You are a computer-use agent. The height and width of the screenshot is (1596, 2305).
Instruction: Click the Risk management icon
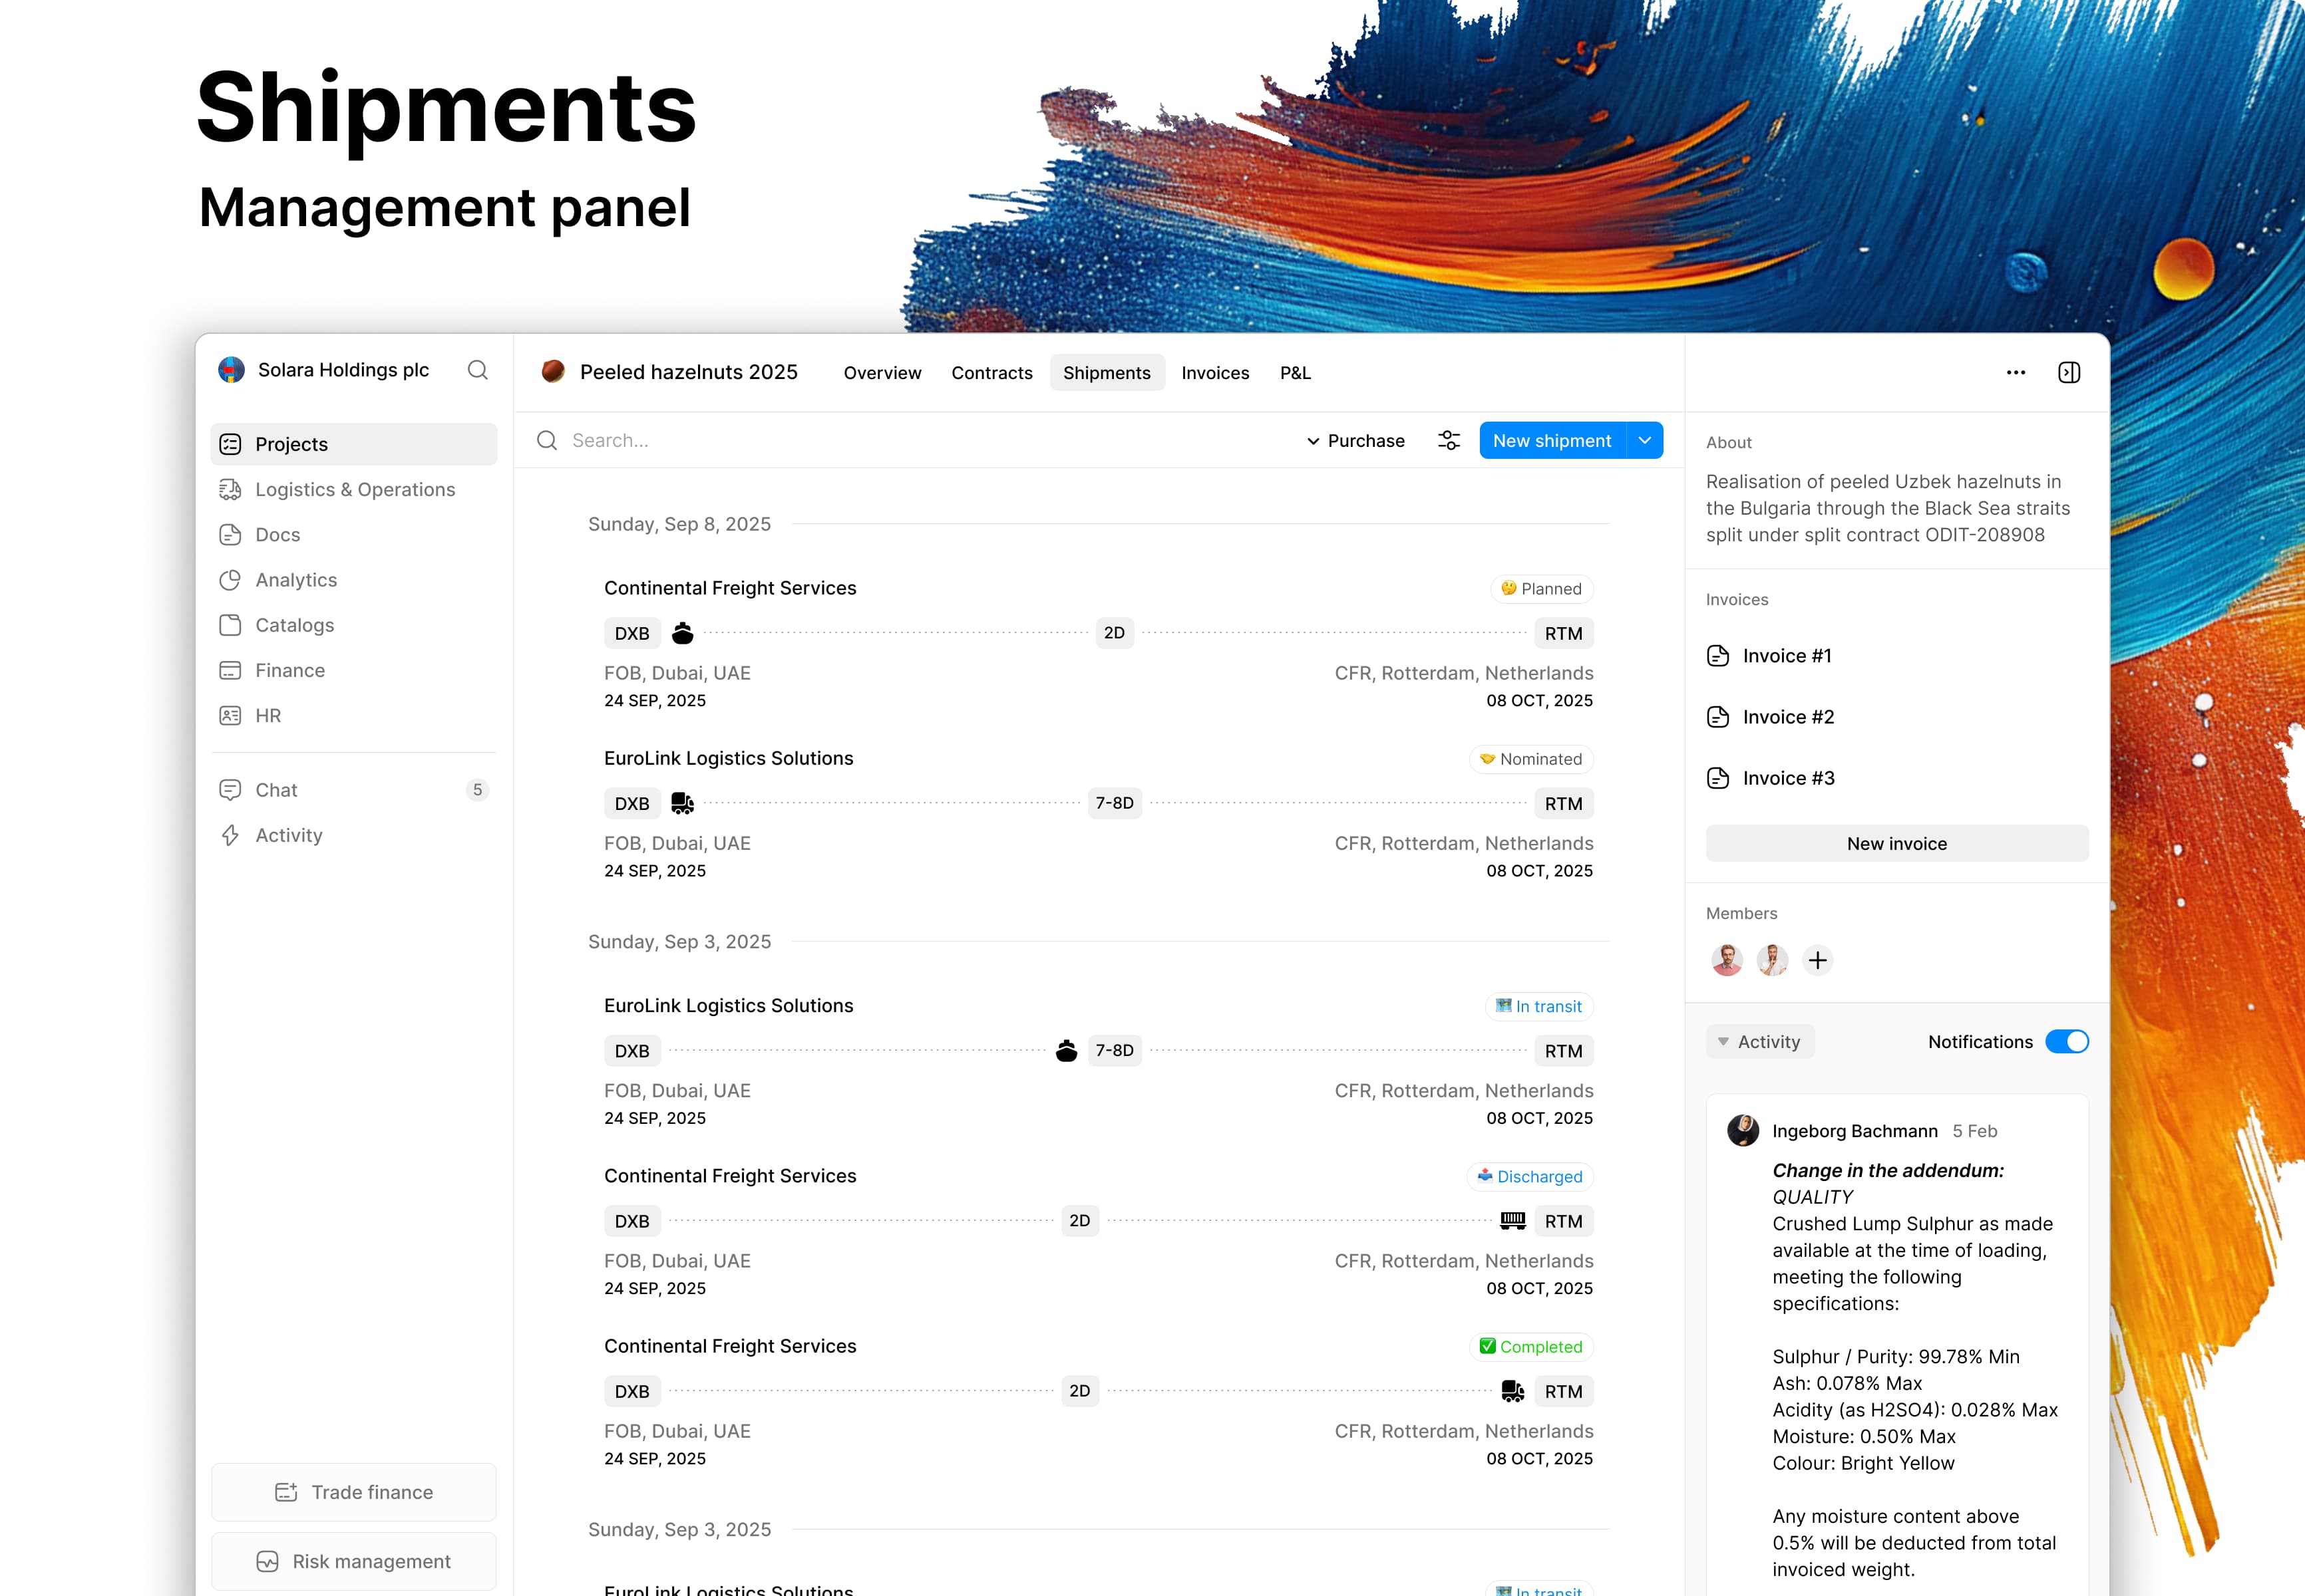pos(267,1561)
